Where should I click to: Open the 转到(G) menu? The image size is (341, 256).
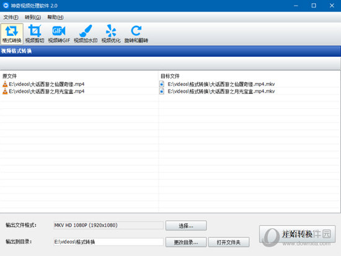pos(33,17)
